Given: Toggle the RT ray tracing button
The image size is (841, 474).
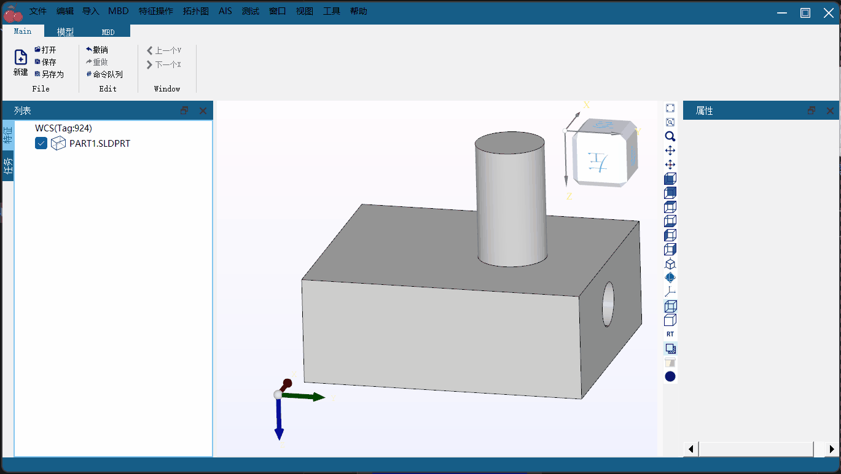Looking at the screenshot, I should coord(670,334).
